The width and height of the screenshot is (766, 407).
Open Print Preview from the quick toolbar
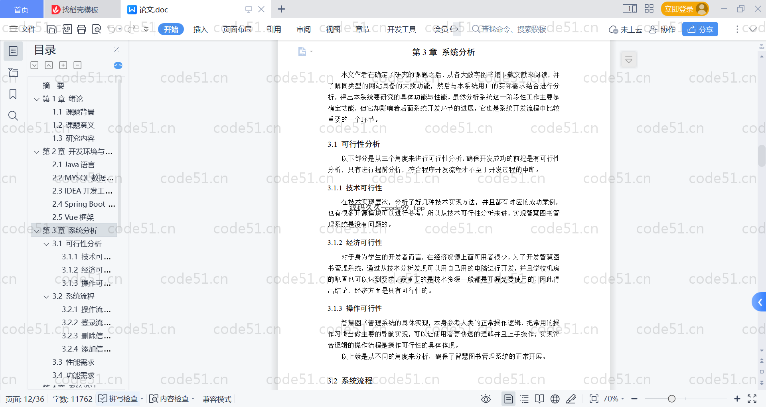point(96,29)
